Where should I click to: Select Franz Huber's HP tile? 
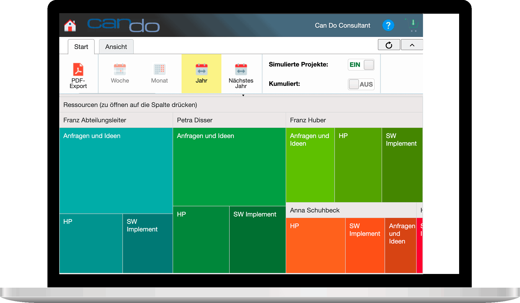click(358, 165)
